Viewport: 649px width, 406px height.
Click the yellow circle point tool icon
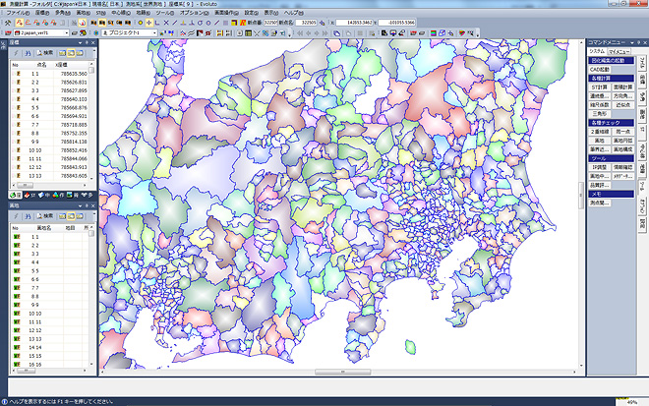click(141, 23)
